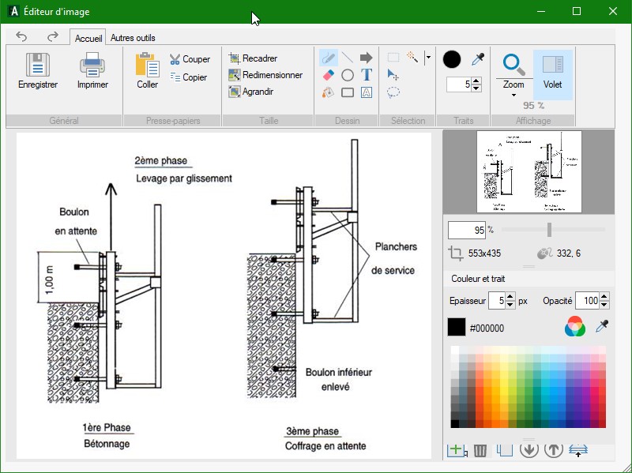Select the eraser tool in Dessin
The width and height of the screenshot is (632, 473).
[x=328, y=75]
